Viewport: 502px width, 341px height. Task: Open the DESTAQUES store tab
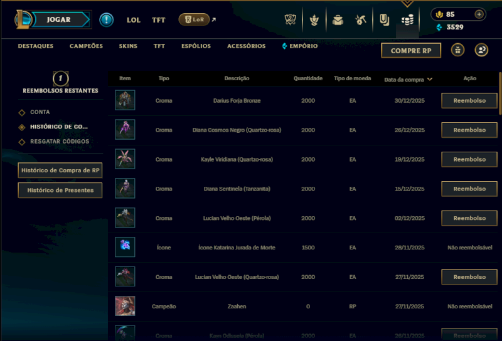pyautogui.click(x=36, y=46)
